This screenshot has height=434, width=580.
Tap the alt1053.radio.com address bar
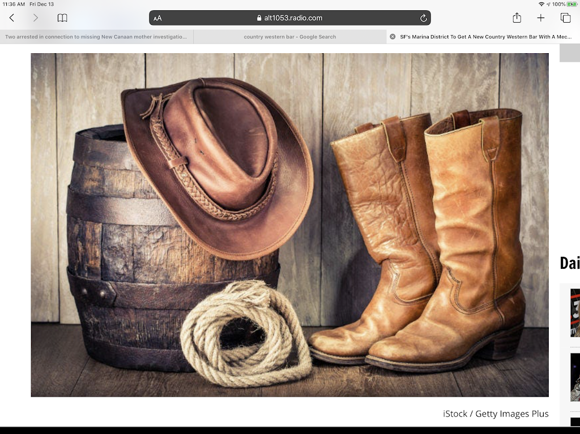click(289, 18)
